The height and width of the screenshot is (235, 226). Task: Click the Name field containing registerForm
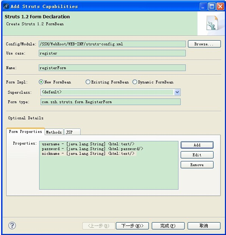(112, 68)
